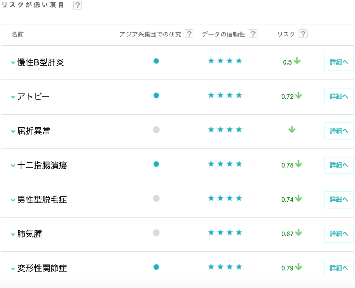Expand the 慢性B型肝炎 row chevron
The width and height of the screenshot is (355, 288).
click(13, 63)
